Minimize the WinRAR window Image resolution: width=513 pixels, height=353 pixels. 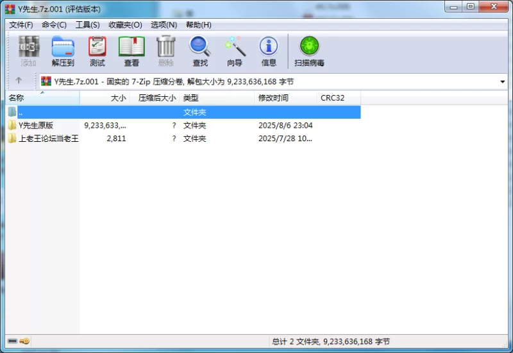[x=453, y=7]
